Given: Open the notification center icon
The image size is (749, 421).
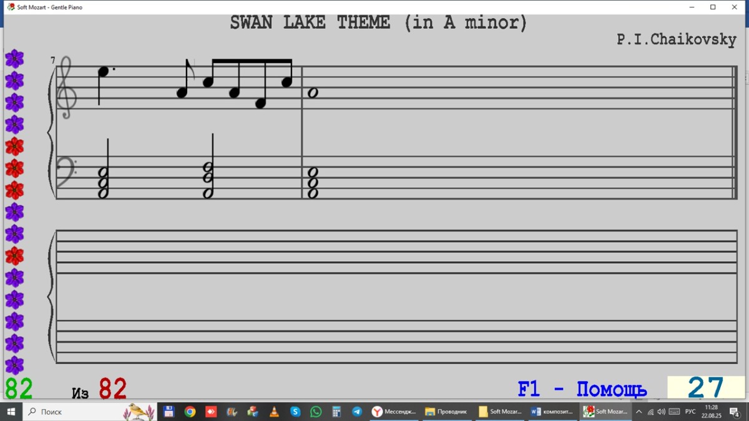Looking at the screenshot, I should click(x=735, y=412).
